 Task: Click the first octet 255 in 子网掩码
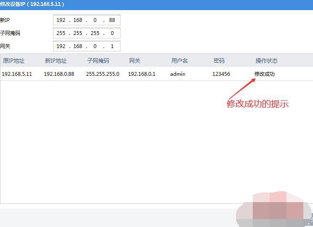click(x=61, y=33)
